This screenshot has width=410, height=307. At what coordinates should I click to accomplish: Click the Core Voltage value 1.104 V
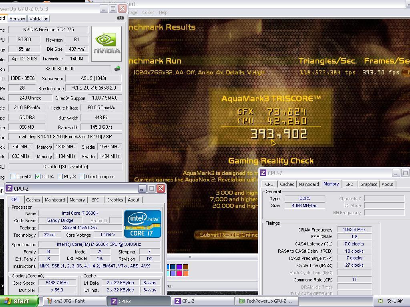click(x=108, y=235)
